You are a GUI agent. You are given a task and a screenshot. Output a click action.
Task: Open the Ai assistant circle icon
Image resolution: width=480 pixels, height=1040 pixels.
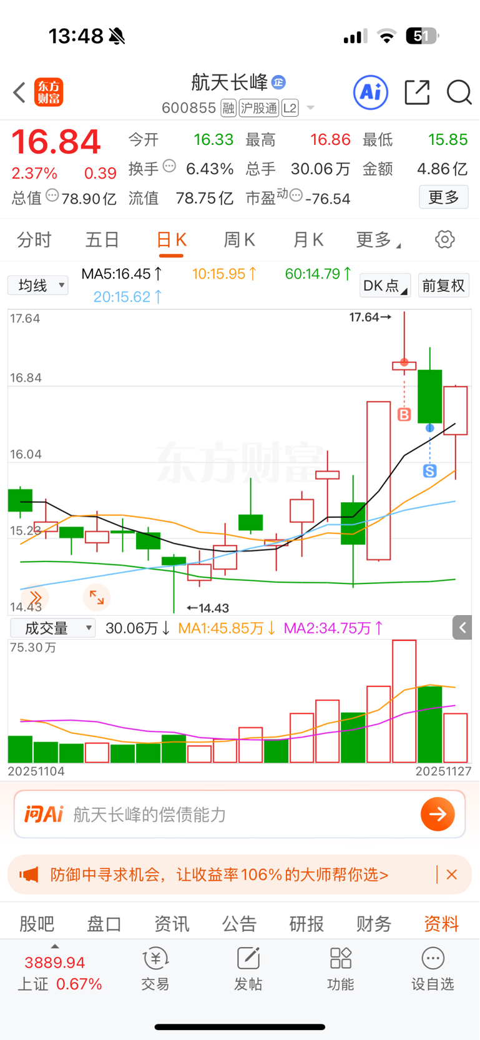tap(371, 92)
